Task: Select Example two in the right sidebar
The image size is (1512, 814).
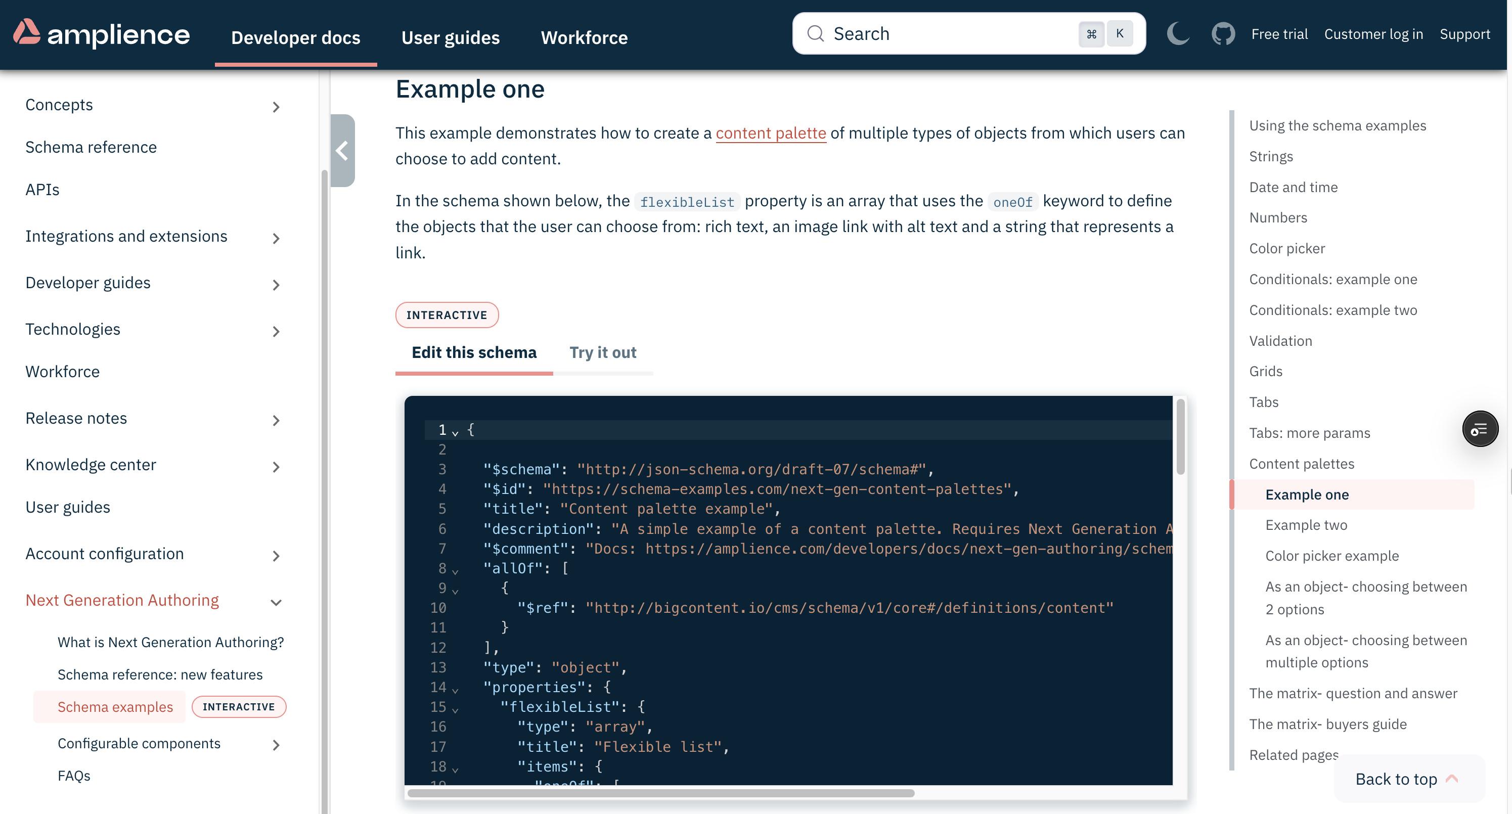Action: click(1305, 524)
